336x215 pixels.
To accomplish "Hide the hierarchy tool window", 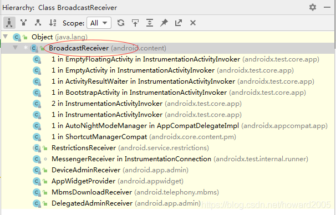I will click(327, 7).
